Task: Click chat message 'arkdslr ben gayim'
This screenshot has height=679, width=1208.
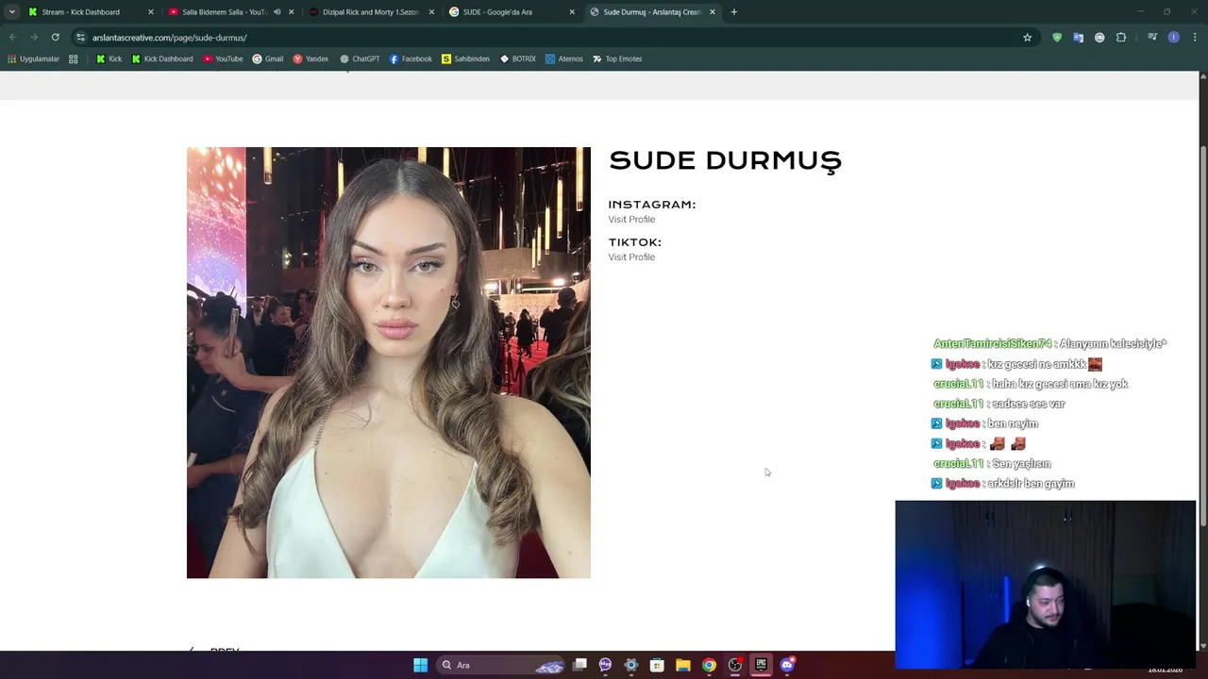Action: point(1031,484)
